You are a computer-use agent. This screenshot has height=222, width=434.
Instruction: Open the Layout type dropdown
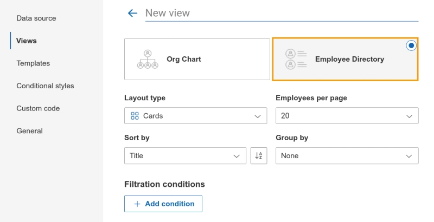196,116
